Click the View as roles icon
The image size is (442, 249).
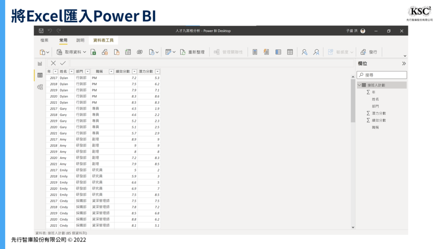316,52
